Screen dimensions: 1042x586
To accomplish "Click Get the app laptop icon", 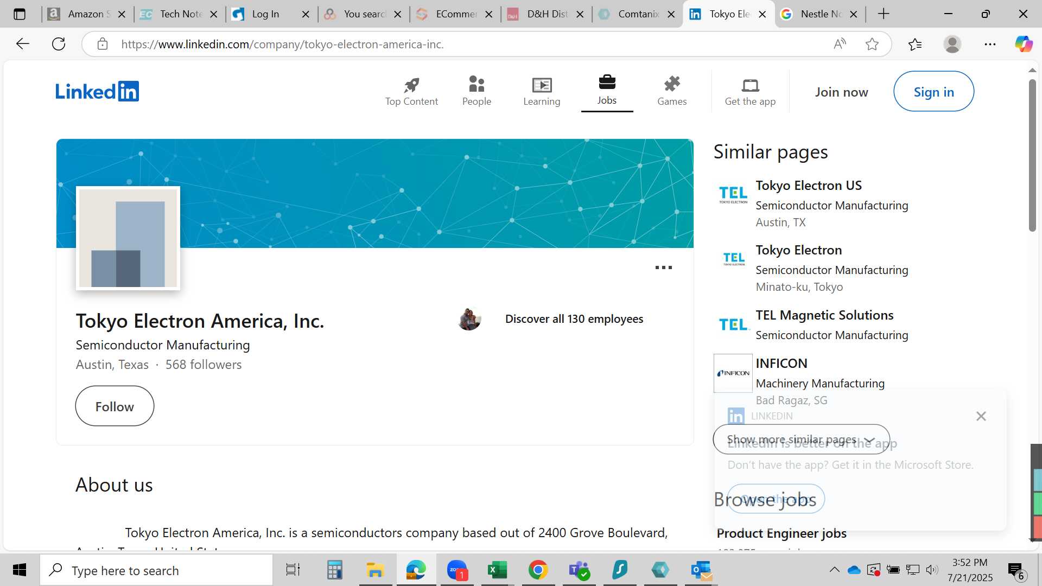I will click(x=750, y=91).
